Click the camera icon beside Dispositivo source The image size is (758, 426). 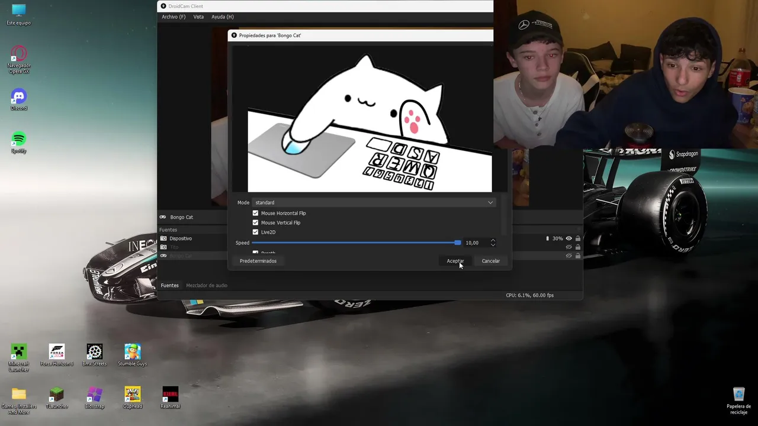[x=163, y=238]
